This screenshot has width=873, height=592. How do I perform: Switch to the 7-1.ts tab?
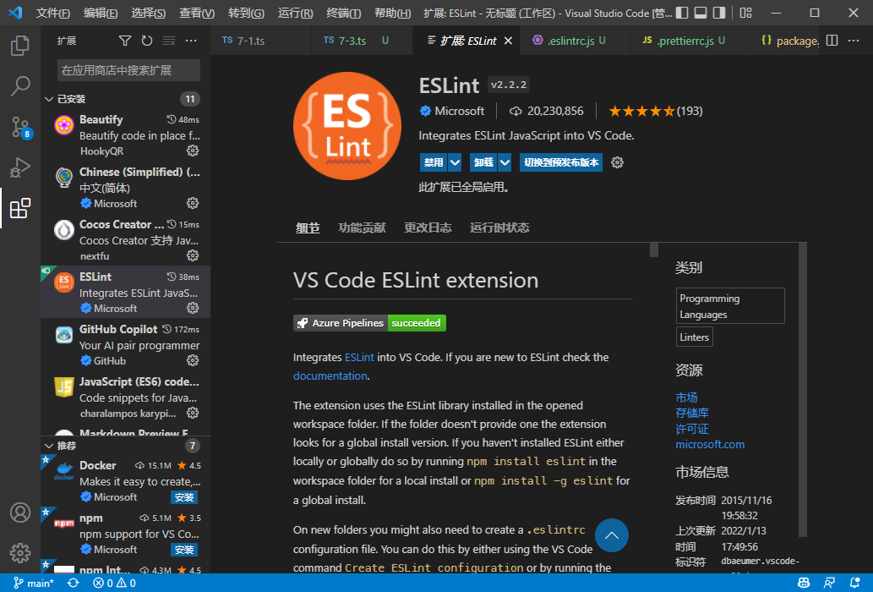261,41
